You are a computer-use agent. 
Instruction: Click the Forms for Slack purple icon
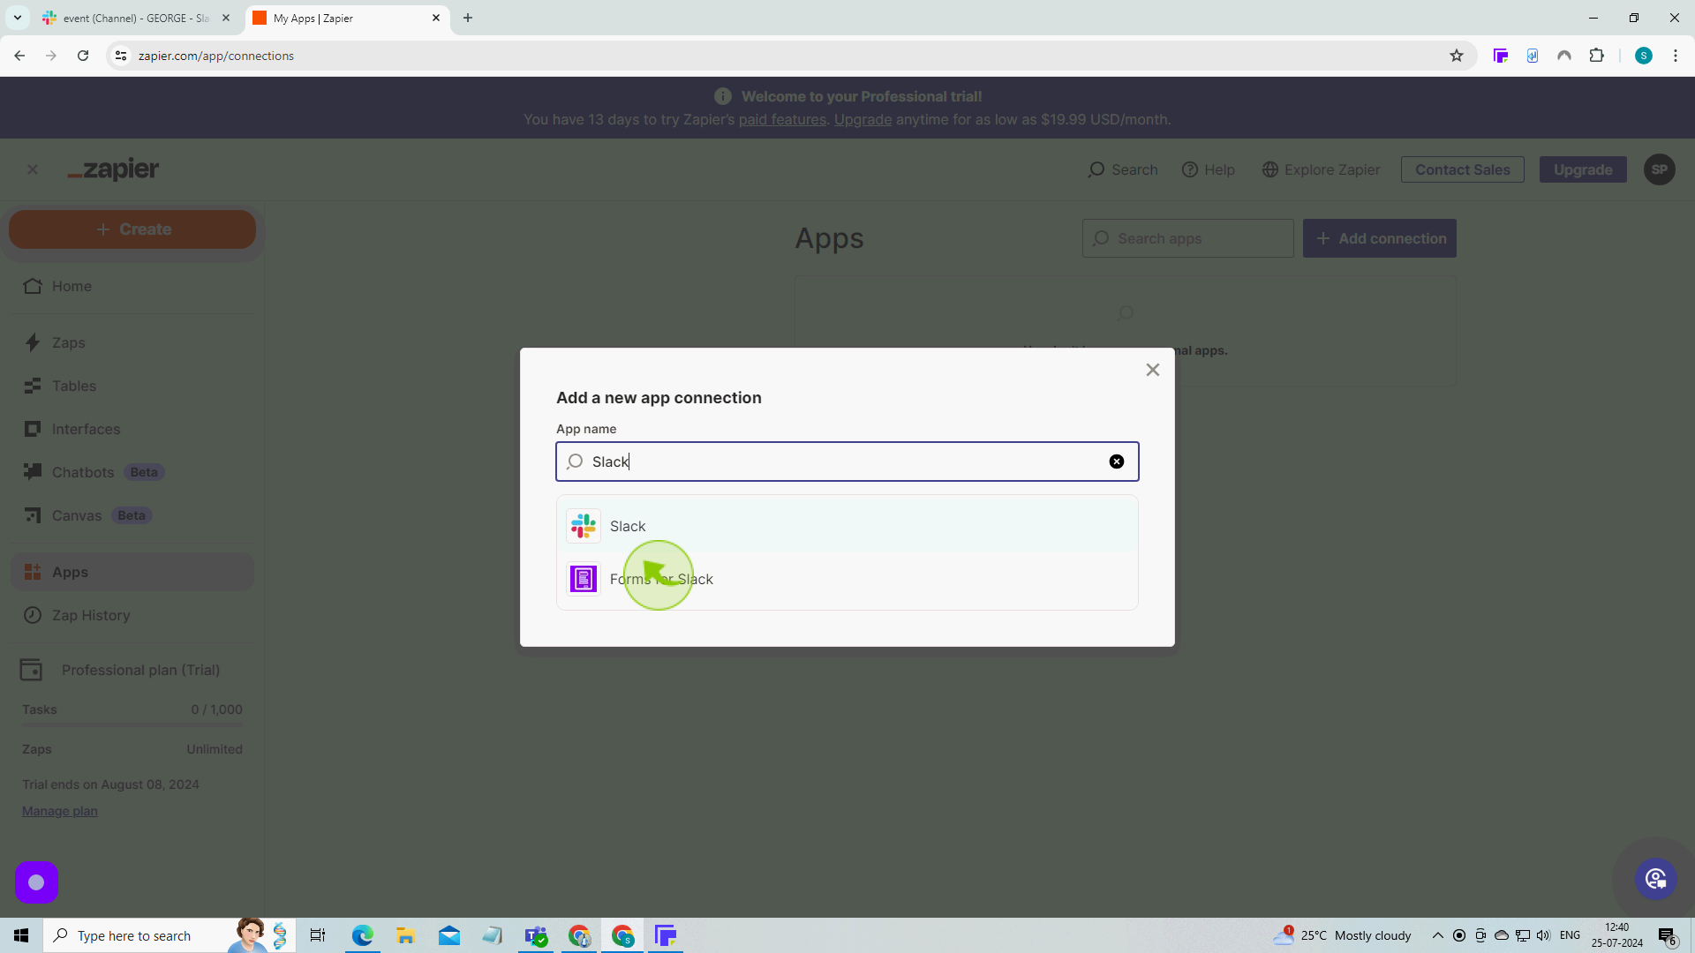point(584,579)
